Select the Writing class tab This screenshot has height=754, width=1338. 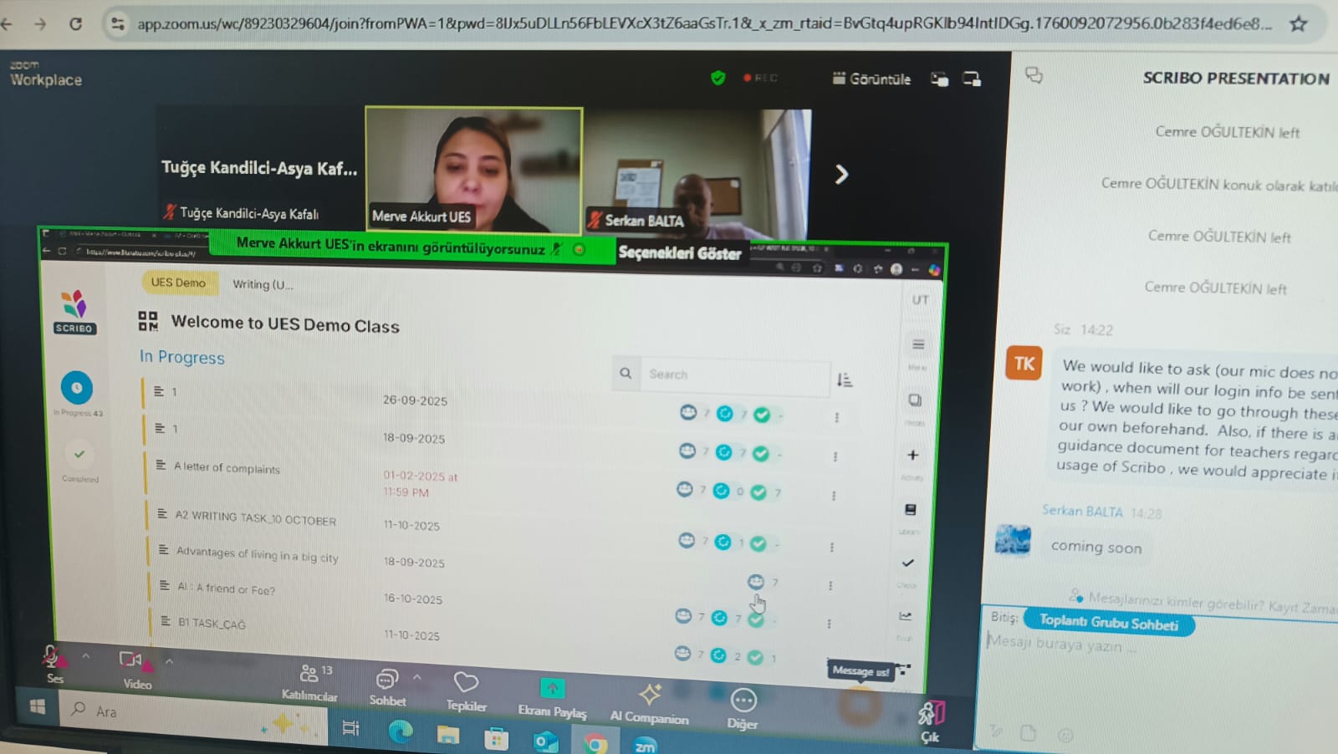click(262, 284)
